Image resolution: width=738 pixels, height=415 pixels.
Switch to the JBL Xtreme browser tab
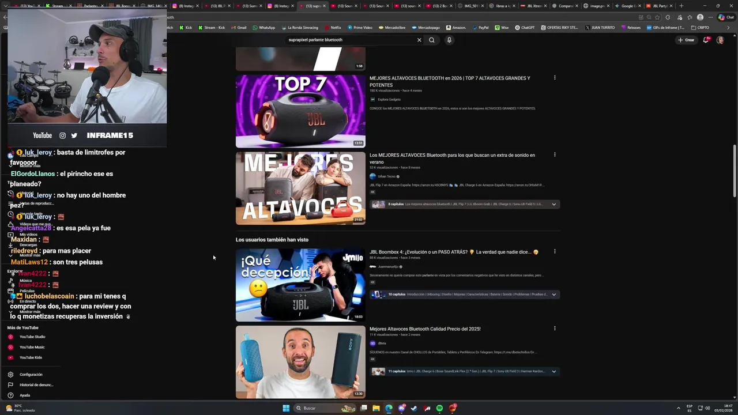click(533, 6)
